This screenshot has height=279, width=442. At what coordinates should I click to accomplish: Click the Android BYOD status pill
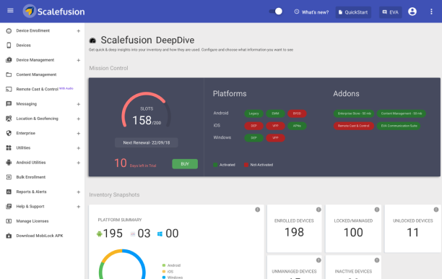click(297, 113)
